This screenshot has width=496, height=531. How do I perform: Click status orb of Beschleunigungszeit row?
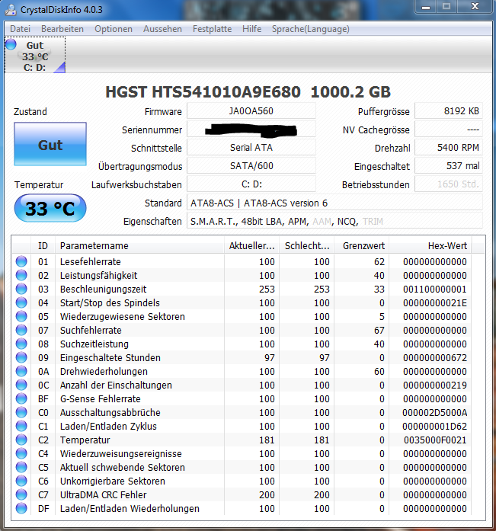[x=21, y=289]
